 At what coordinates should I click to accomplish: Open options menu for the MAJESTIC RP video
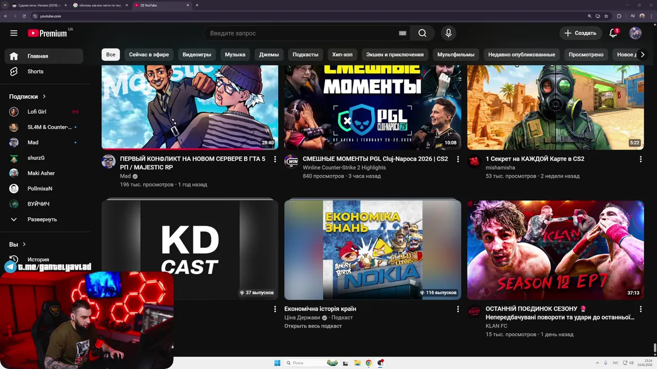pyautogui.click(x=275, y=159)
